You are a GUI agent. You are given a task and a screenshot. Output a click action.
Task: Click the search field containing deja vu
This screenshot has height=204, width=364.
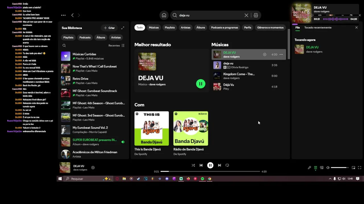point(210,15)
